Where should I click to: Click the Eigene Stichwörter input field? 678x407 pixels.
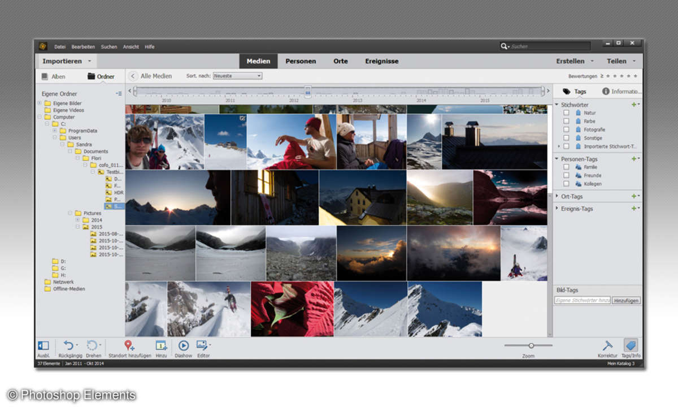click(x=583, y=301)
